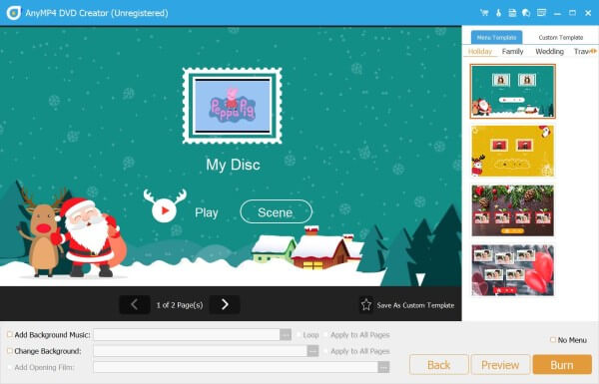Select the yellow Christmas template thumbnail
599x384 pixels.
[513, 151]
